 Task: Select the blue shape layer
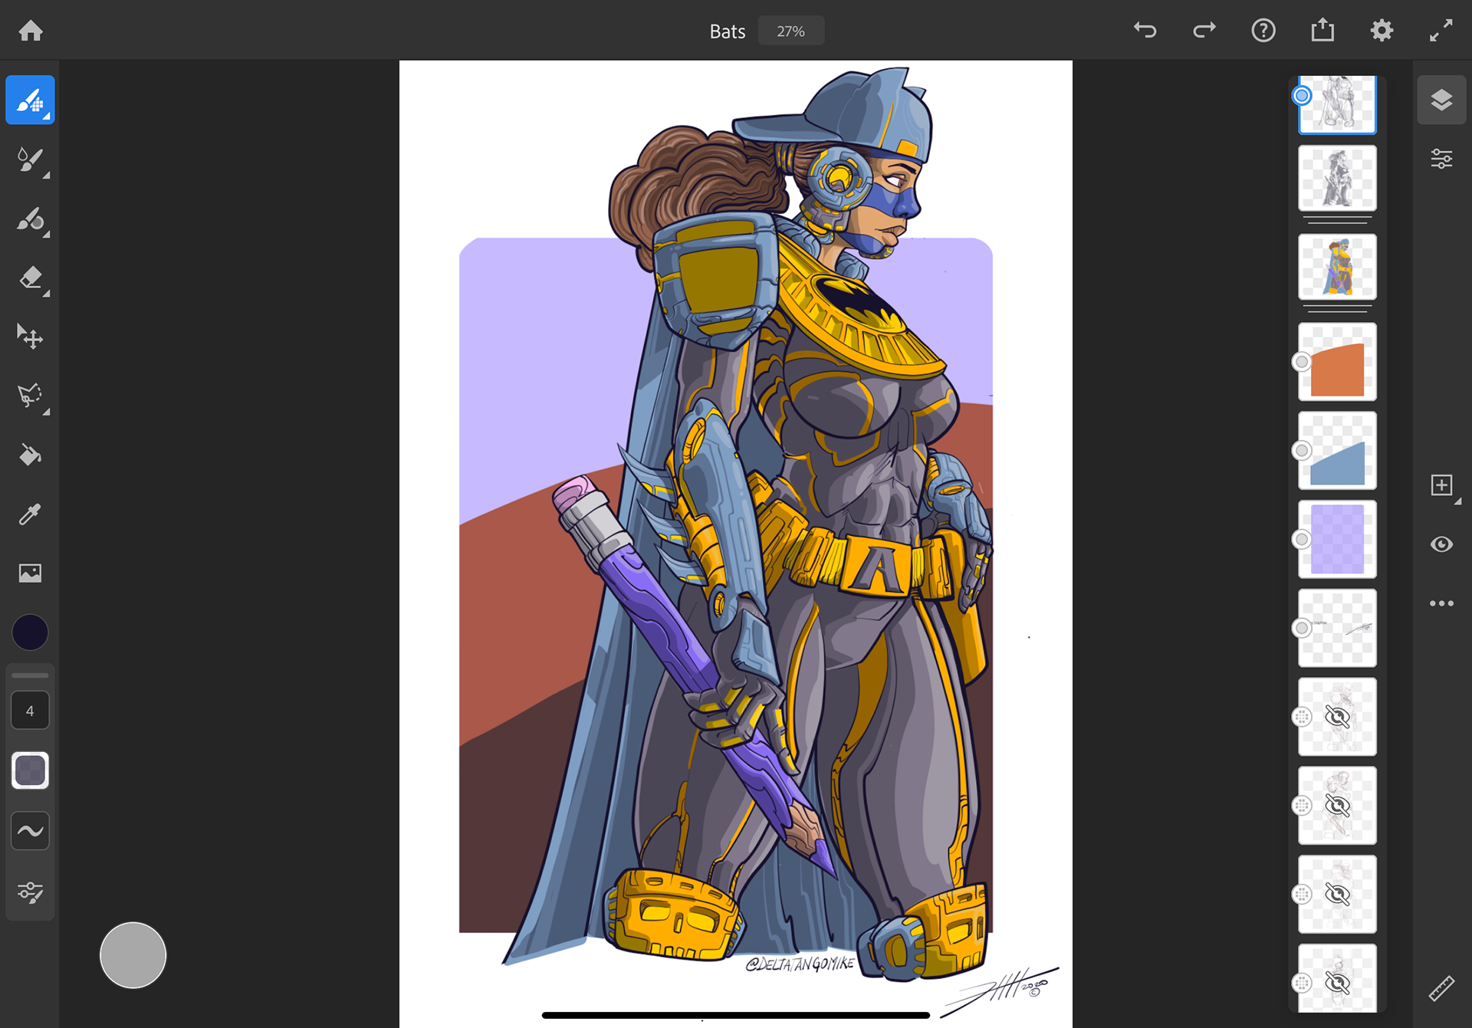(x=1337, y=451)
